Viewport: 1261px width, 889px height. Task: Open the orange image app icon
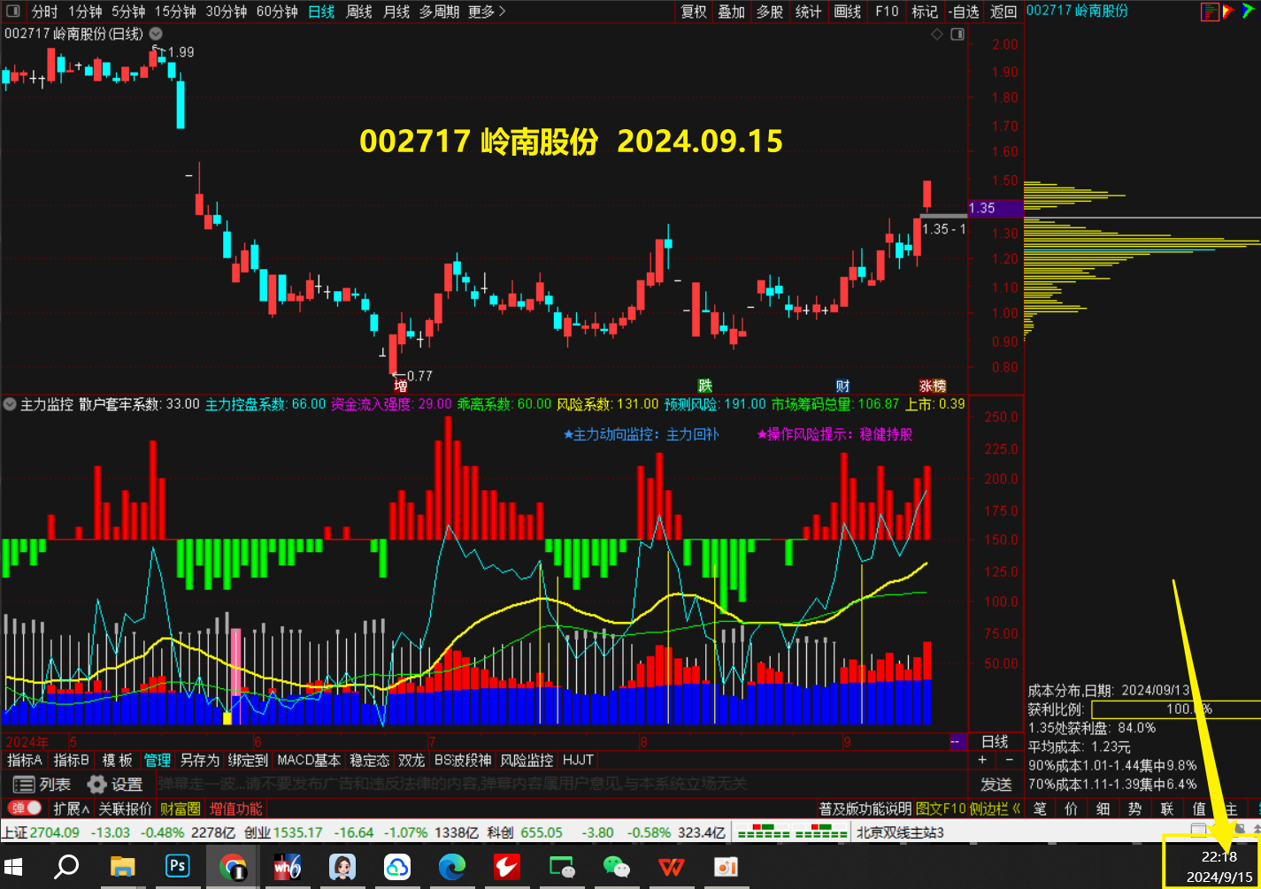point(726,866)
